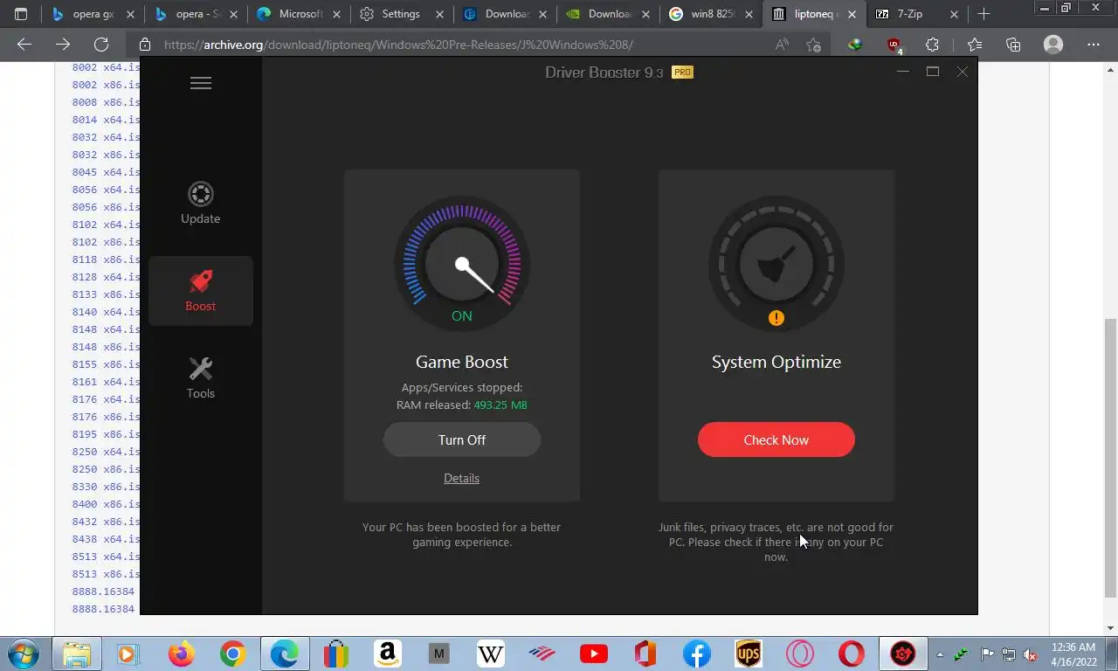This screenshot has width=1118, height=671.
Task: Open Edge extensions puzzle icon
Action: 932,45
